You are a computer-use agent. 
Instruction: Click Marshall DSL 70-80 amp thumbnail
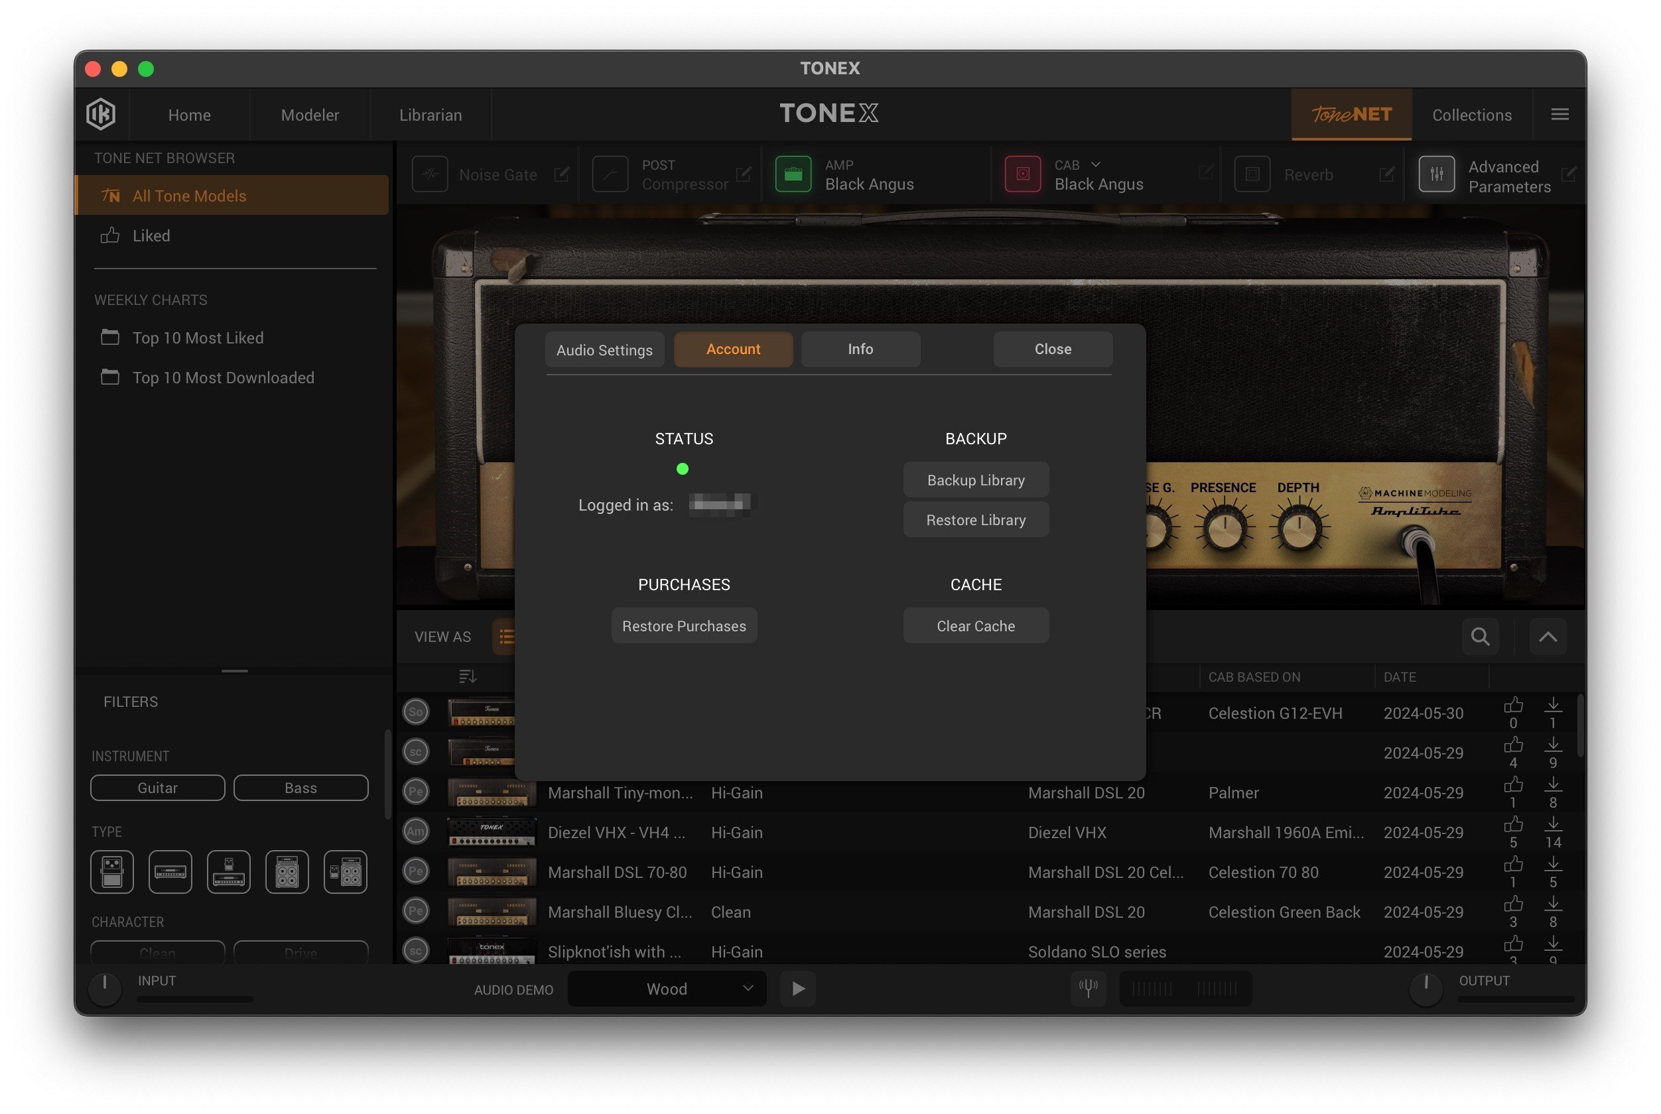(491, 872)
